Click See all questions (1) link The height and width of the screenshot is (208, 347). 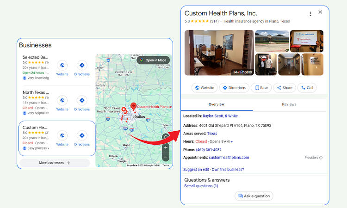pyautogui.click(x=201, y=186)
